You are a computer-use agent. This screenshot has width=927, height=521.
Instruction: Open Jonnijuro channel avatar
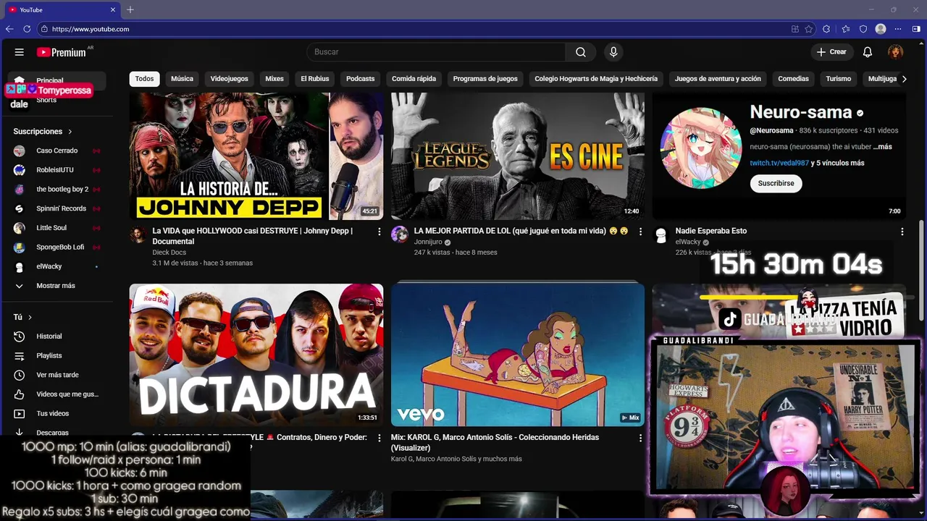point(399,234)
